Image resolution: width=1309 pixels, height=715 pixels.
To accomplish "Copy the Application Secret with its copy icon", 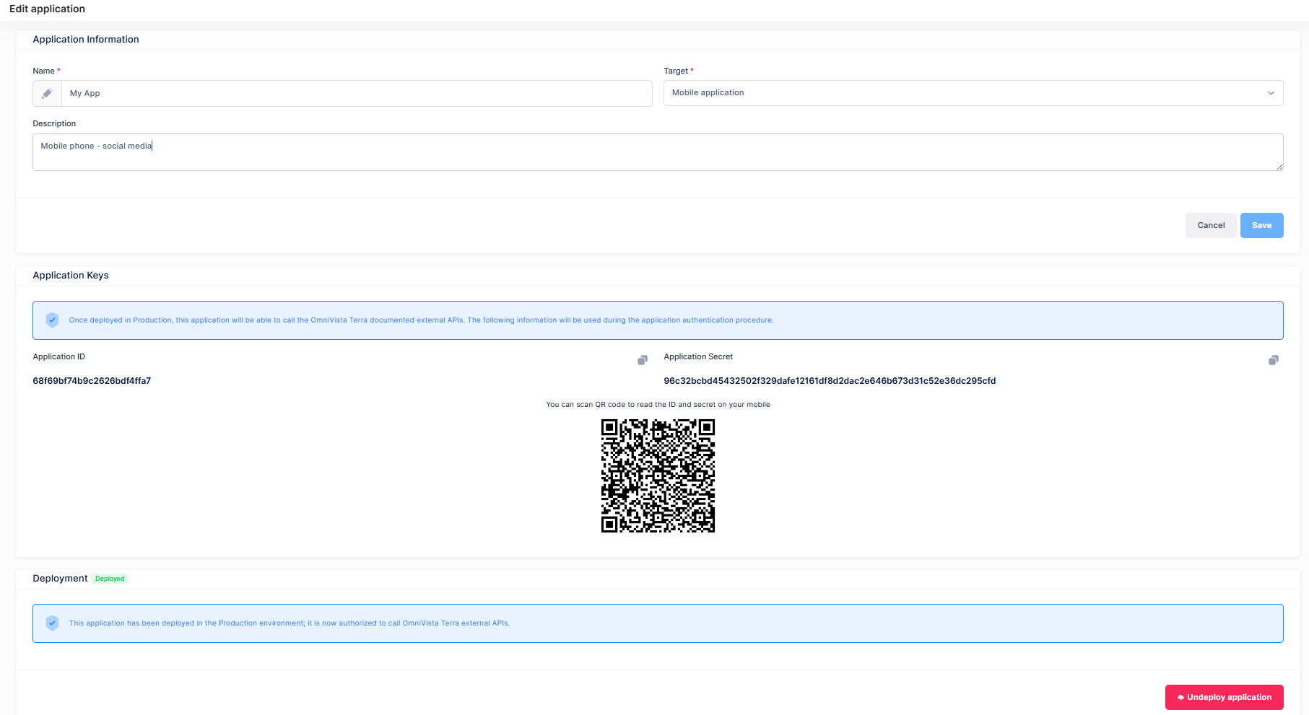I will (1274, 360).
